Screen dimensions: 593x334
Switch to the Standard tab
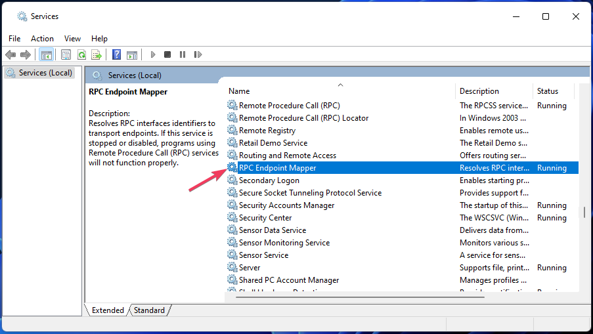click(x=149, y=310)
